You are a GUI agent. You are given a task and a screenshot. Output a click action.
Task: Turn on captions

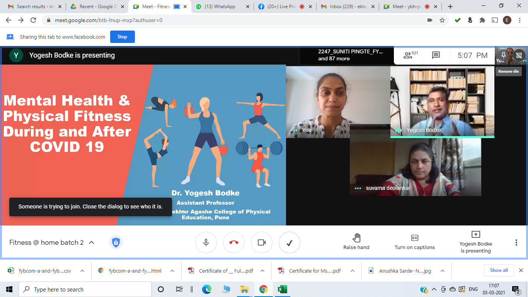point(414,242)
